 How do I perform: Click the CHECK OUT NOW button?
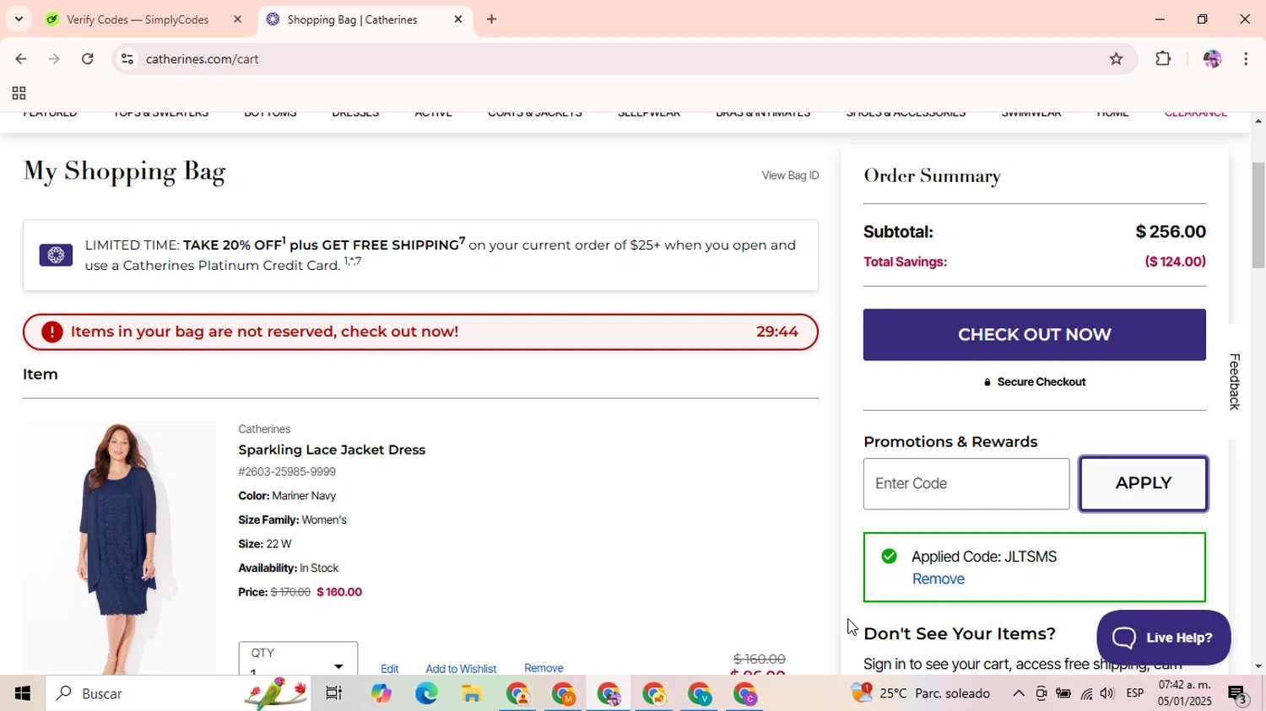click(x=1034, y=335)
